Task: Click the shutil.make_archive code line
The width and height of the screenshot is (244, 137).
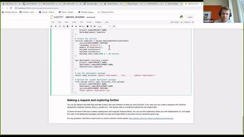Action: point(115,75)
